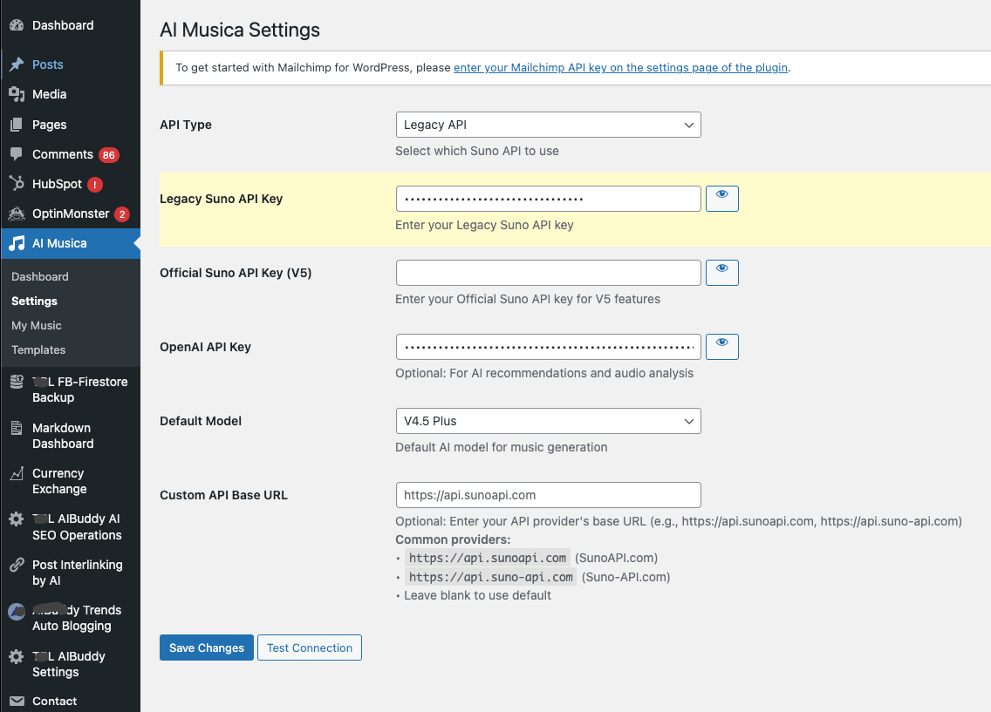Reveal the Legacy Suno API key
This screenshot has height=712, width=991.
click(721, 199)
